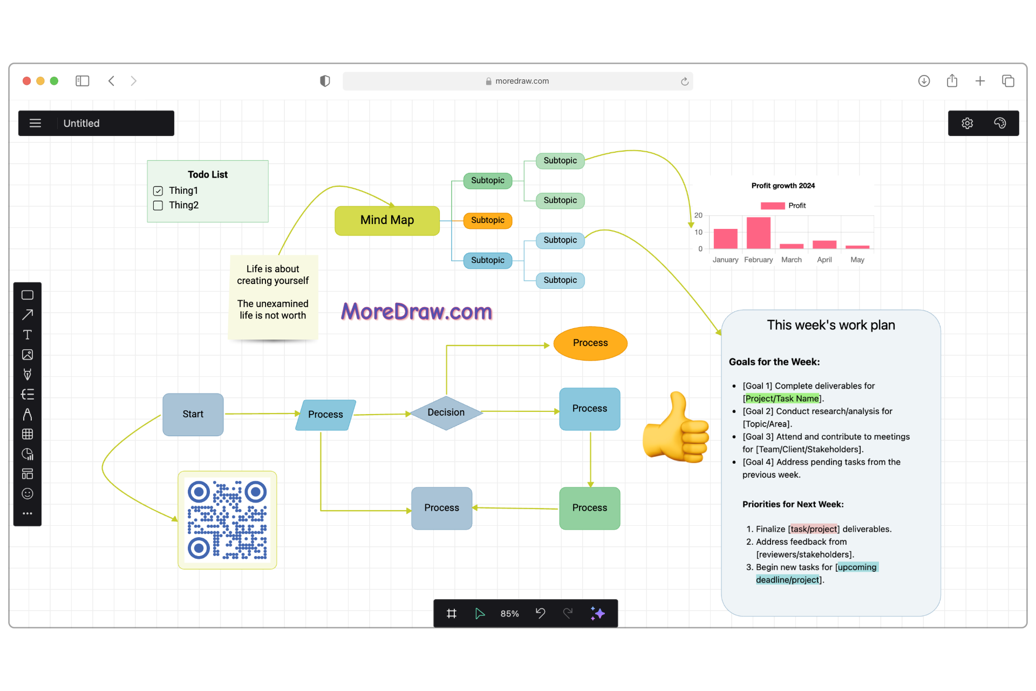
Task: Open the hamburger main menu
Action: tap(36, 123)
